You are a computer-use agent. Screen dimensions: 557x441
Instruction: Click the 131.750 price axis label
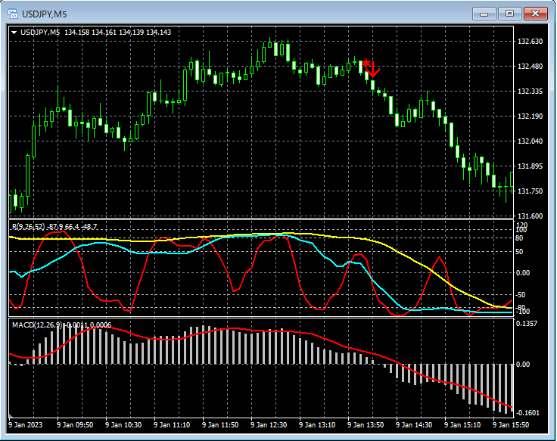530,191
